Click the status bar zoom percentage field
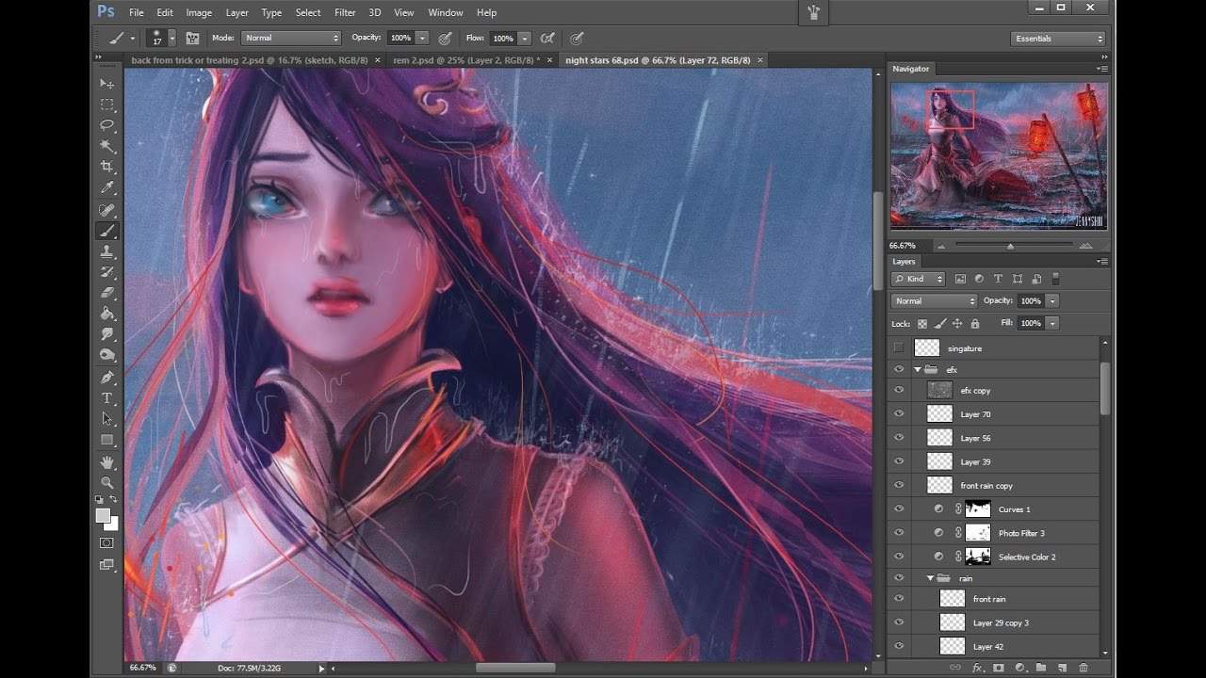This screenshot has height=678, width=1206. pyautogui.click(x=143, y=668)
